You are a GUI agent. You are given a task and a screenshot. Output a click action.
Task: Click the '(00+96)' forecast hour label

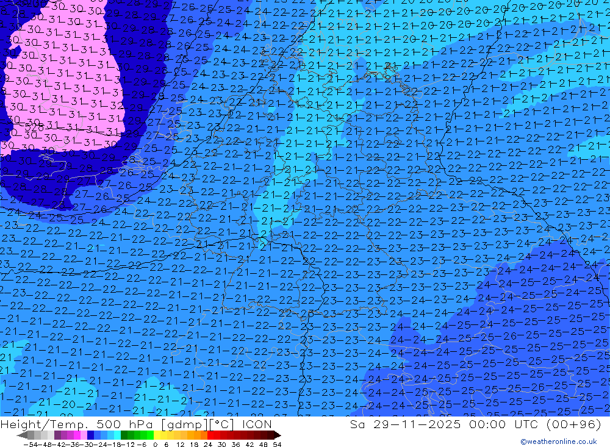[x=573, y=424]
